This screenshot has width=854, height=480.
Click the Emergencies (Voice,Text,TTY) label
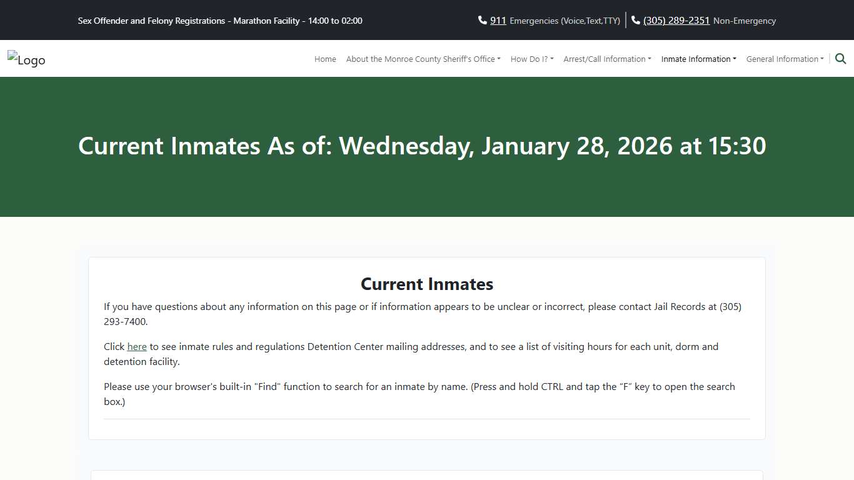pos(565,21)
